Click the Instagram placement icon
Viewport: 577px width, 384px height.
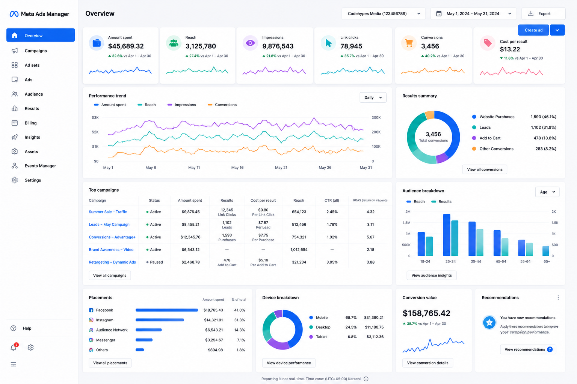[91, 320]
